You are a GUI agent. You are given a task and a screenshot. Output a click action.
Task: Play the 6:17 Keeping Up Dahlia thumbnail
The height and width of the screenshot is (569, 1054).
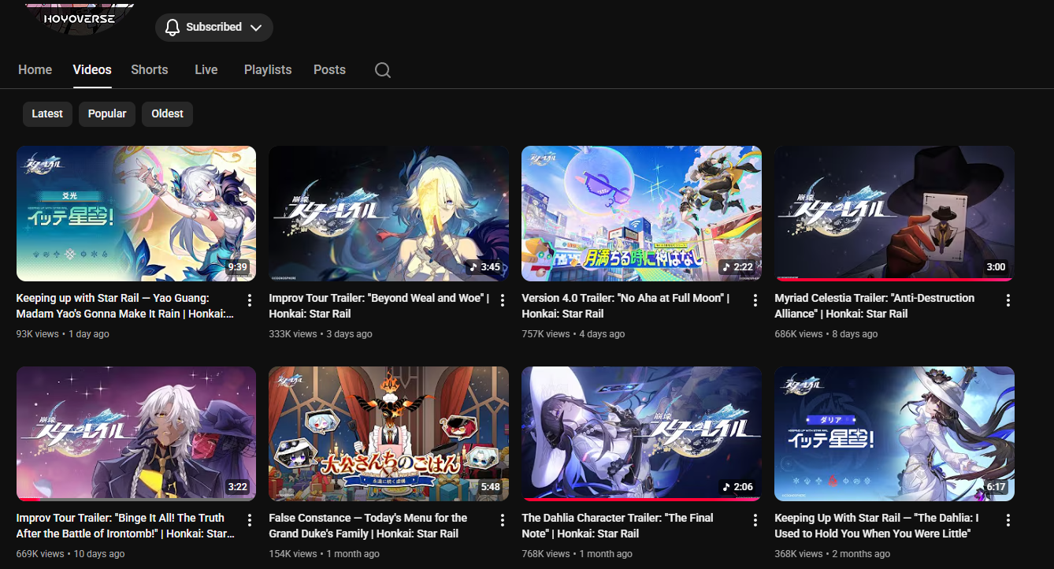(895, 433)
